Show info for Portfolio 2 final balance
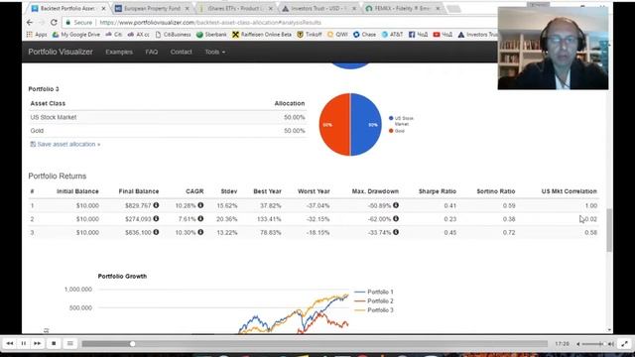The height and width of the screenshot is (357, 635). pos(156,218)
